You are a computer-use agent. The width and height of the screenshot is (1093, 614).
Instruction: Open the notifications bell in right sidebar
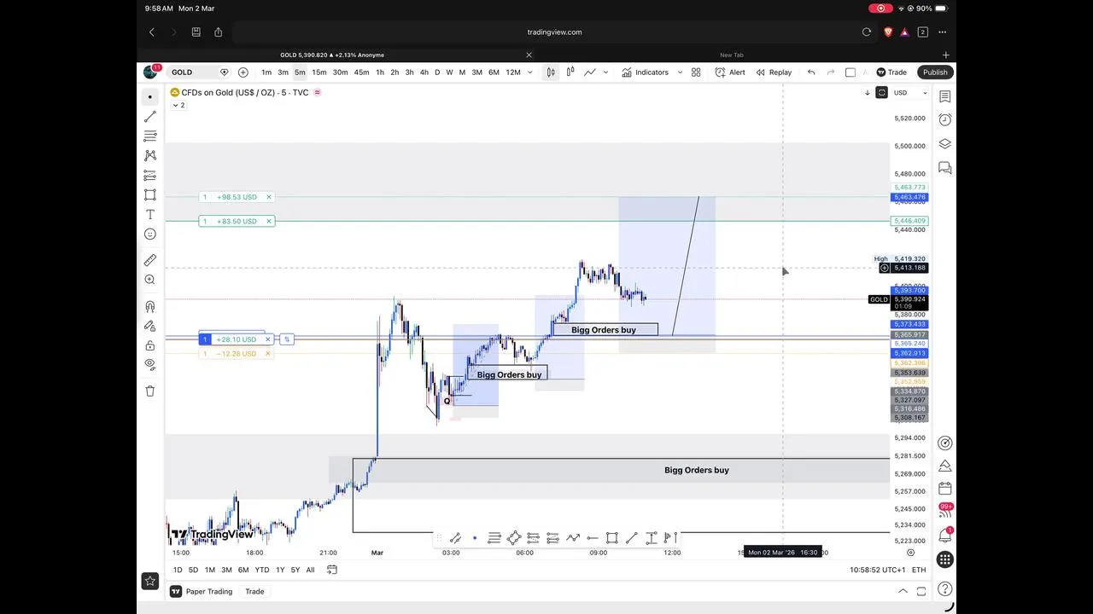point(944,536)
